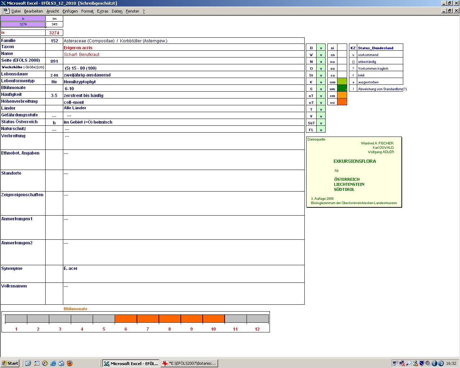Open the shield security tray icon

point(422,363)
